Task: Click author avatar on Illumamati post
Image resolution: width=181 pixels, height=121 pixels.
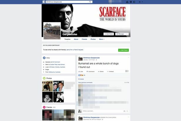Action: point(80,59)
